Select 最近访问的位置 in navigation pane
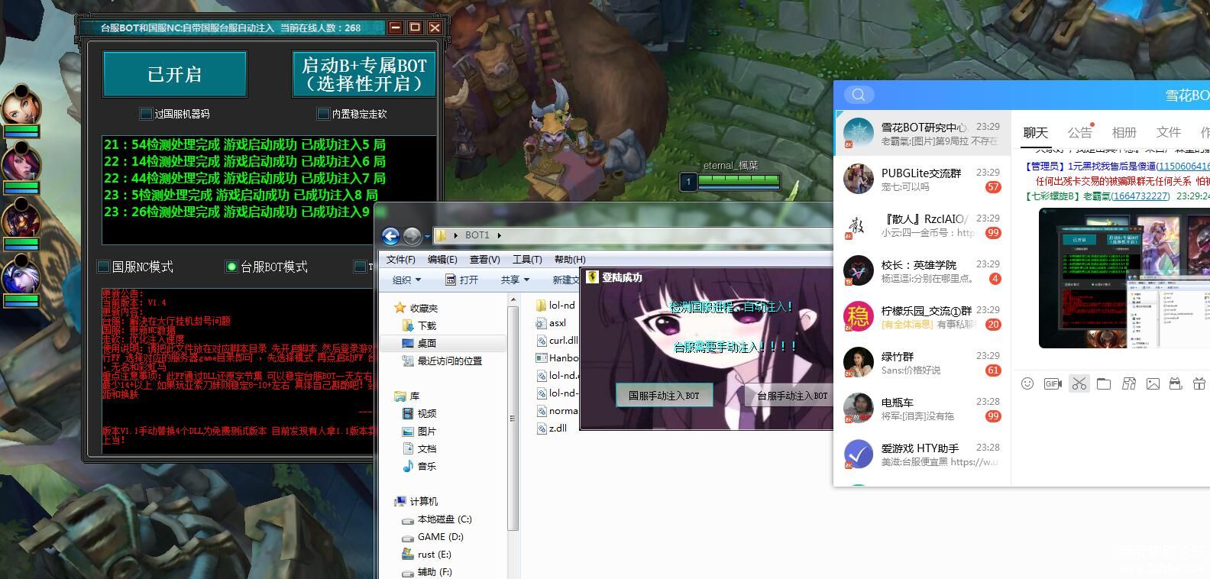Screen dimensions: 1210x579 [443, 361]
